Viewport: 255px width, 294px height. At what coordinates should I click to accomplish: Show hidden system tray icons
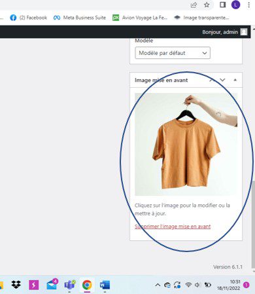pos(158,285)
